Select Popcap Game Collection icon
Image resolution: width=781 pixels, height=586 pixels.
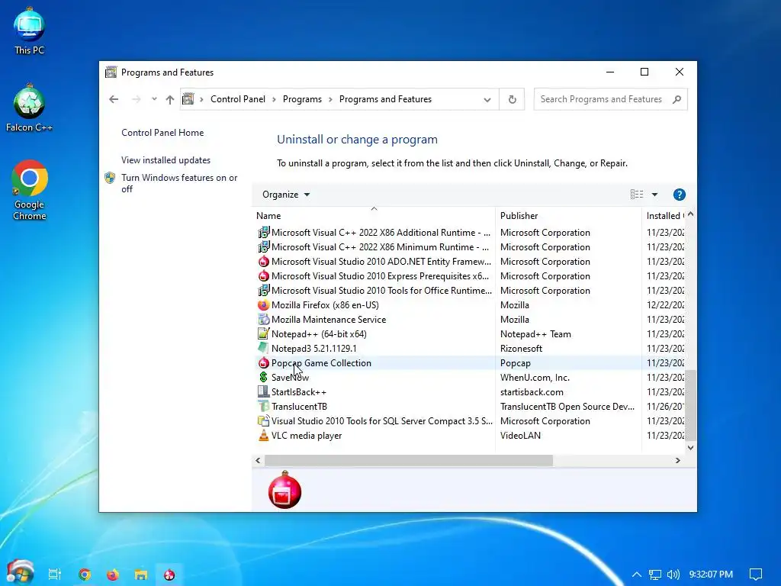tap(263, 362)
